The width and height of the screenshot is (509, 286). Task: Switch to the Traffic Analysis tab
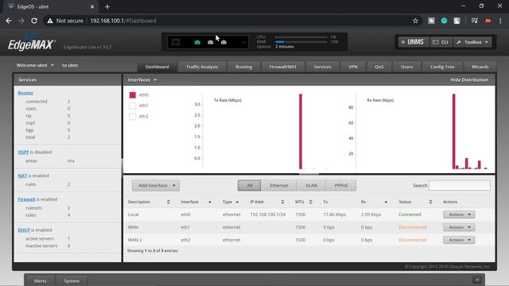pos(202,67)
